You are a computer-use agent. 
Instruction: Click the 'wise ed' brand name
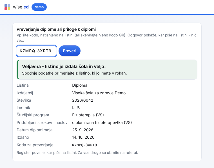coord(21,7)
